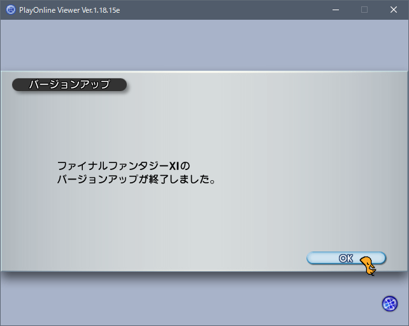Screen dimensions: 409x326
Task: Minimize the PlayOnline Viewer window
Action: [336, 10]
